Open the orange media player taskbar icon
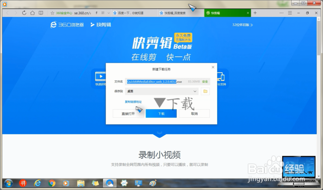Viewport: 323px width, 190px height. (x=66, y=183)
